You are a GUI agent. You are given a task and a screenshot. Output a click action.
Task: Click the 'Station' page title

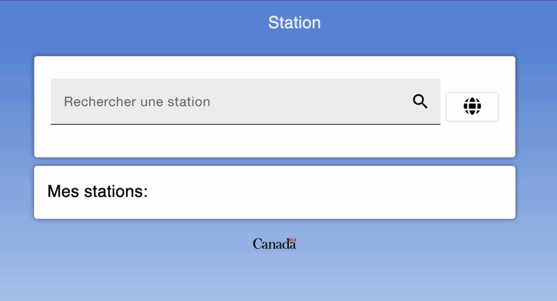[294, 23]
